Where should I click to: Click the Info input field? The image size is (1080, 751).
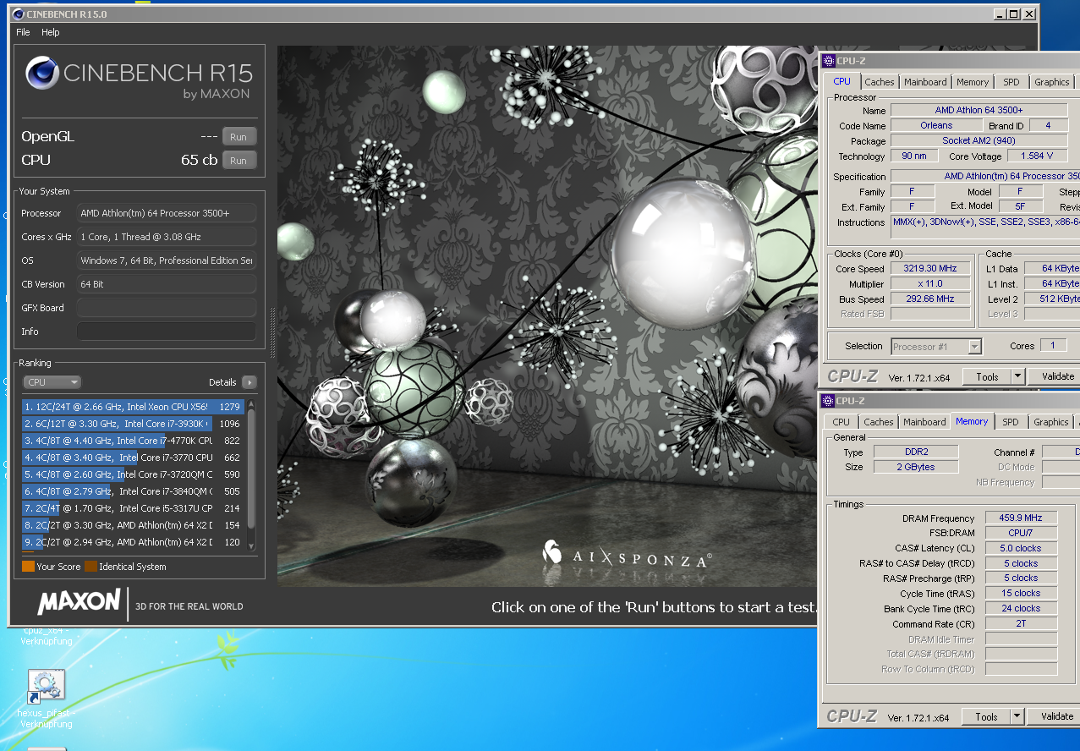point(166,332)
